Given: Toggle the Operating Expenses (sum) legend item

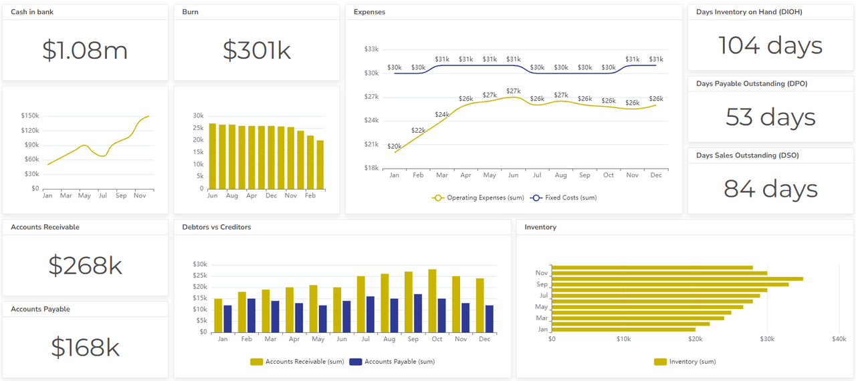Looking at the screenshot, I should (x=478, y=198).
